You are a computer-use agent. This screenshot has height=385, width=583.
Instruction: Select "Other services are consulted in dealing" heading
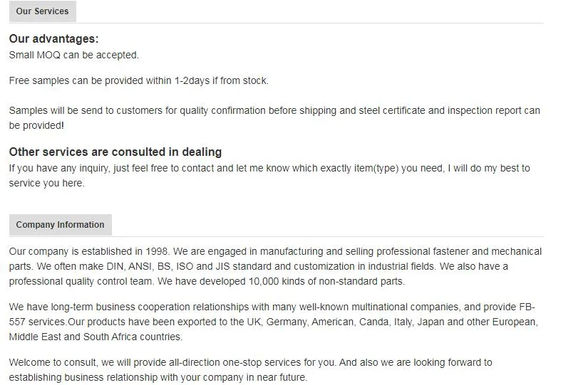(115, 152)
